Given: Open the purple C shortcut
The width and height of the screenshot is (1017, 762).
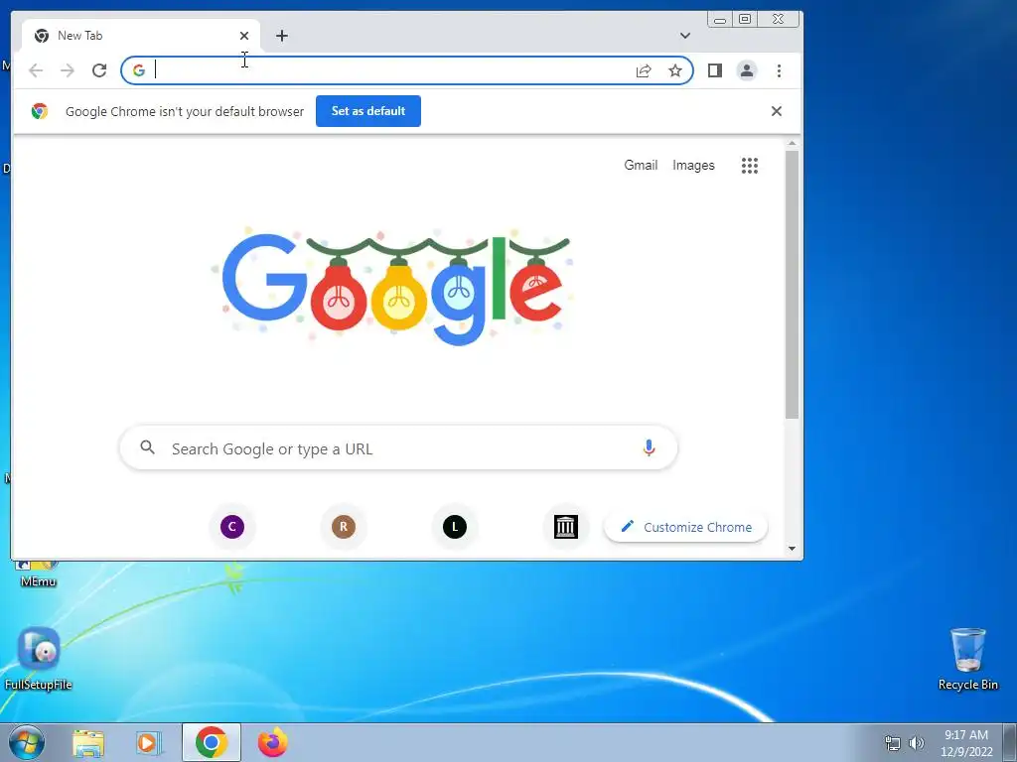Looking at the screenshot, I should pos(232,527).
